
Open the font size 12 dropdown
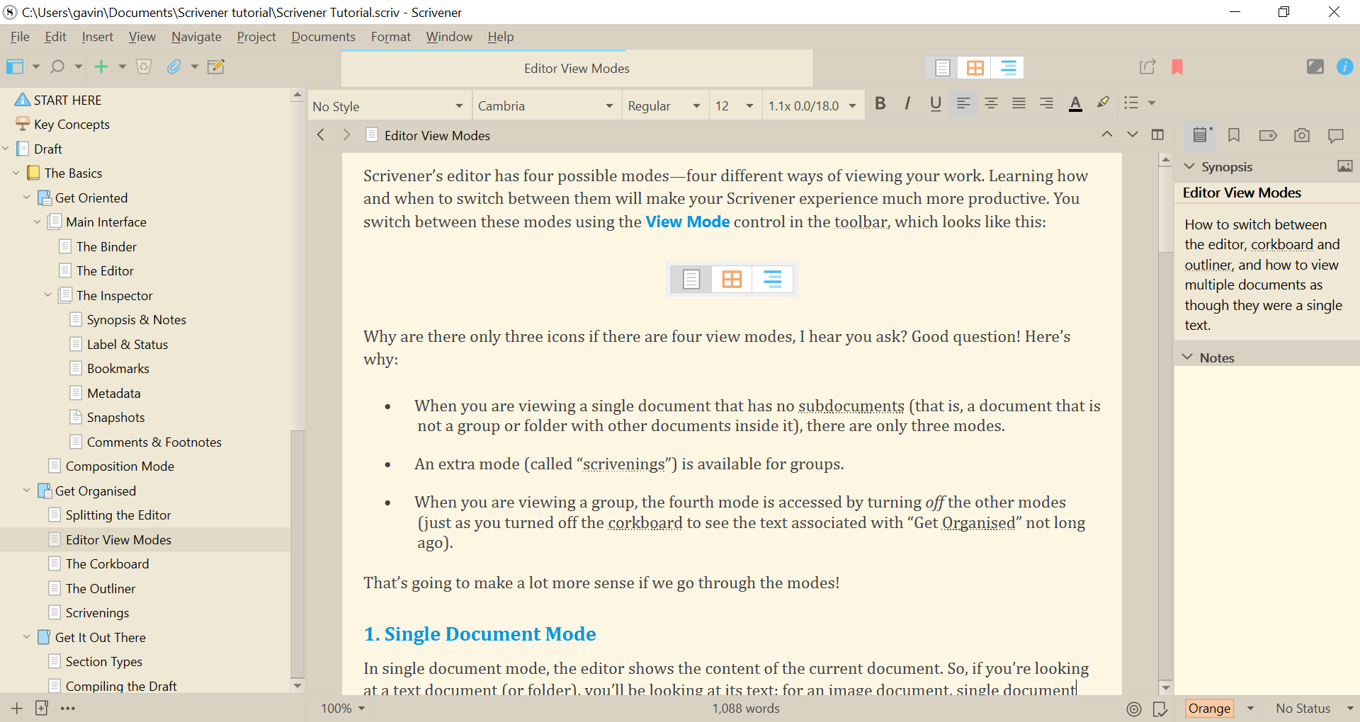[x=735, y=106]
